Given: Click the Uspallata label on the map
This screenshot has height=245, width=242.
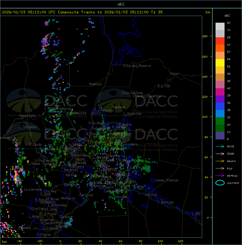Looking at the screenshot, I should pos(27,116).
